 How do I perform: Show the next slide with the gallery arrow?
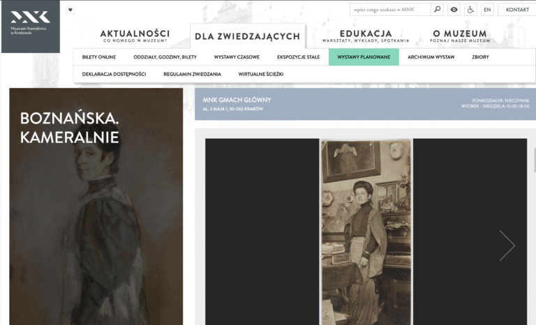coord(507,245)
